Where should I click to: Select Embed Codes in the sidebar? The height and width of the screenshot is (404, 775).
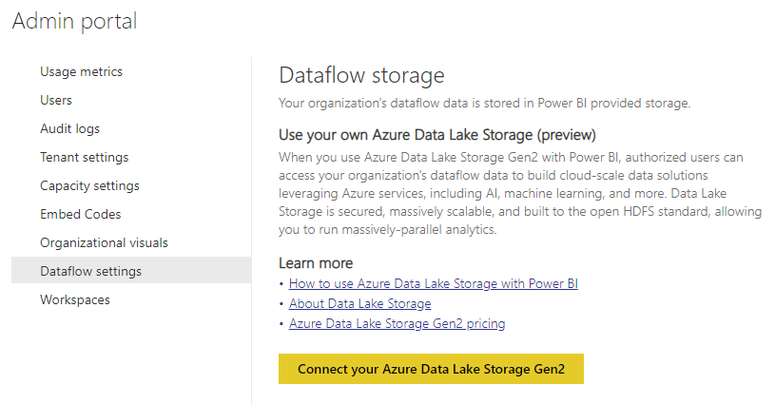click(80, 215)
